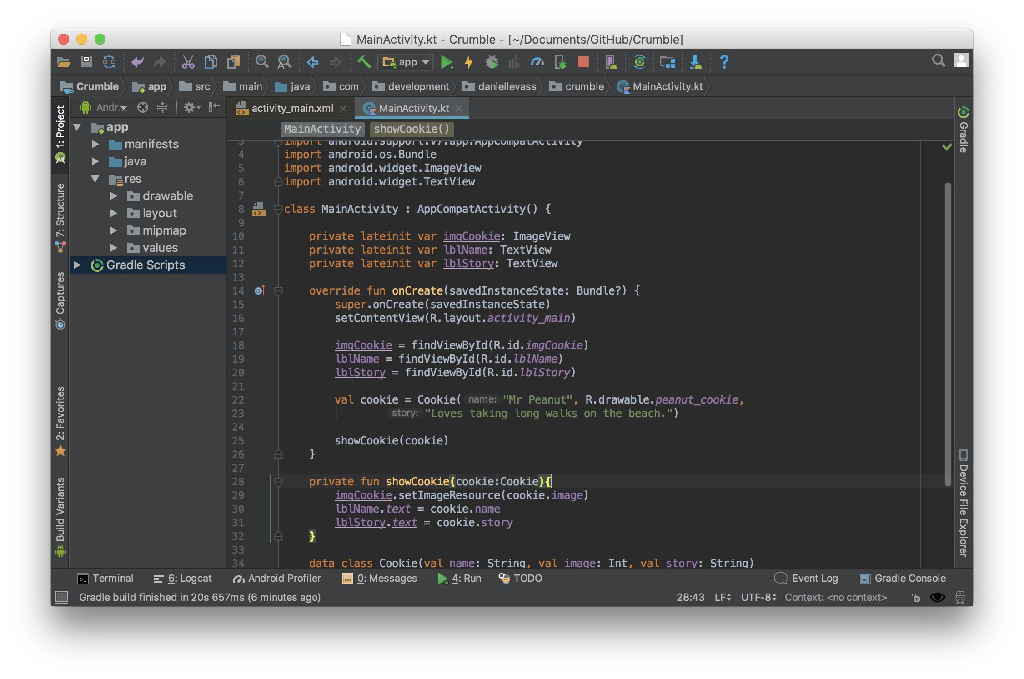
Task: Apply changes with the lightning bolt icon
Action: 469,62
